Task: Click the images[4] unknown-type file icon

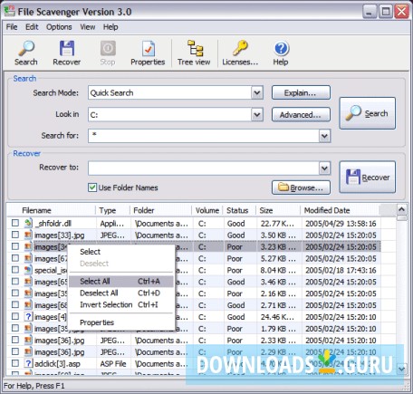Action: point(28,316)
